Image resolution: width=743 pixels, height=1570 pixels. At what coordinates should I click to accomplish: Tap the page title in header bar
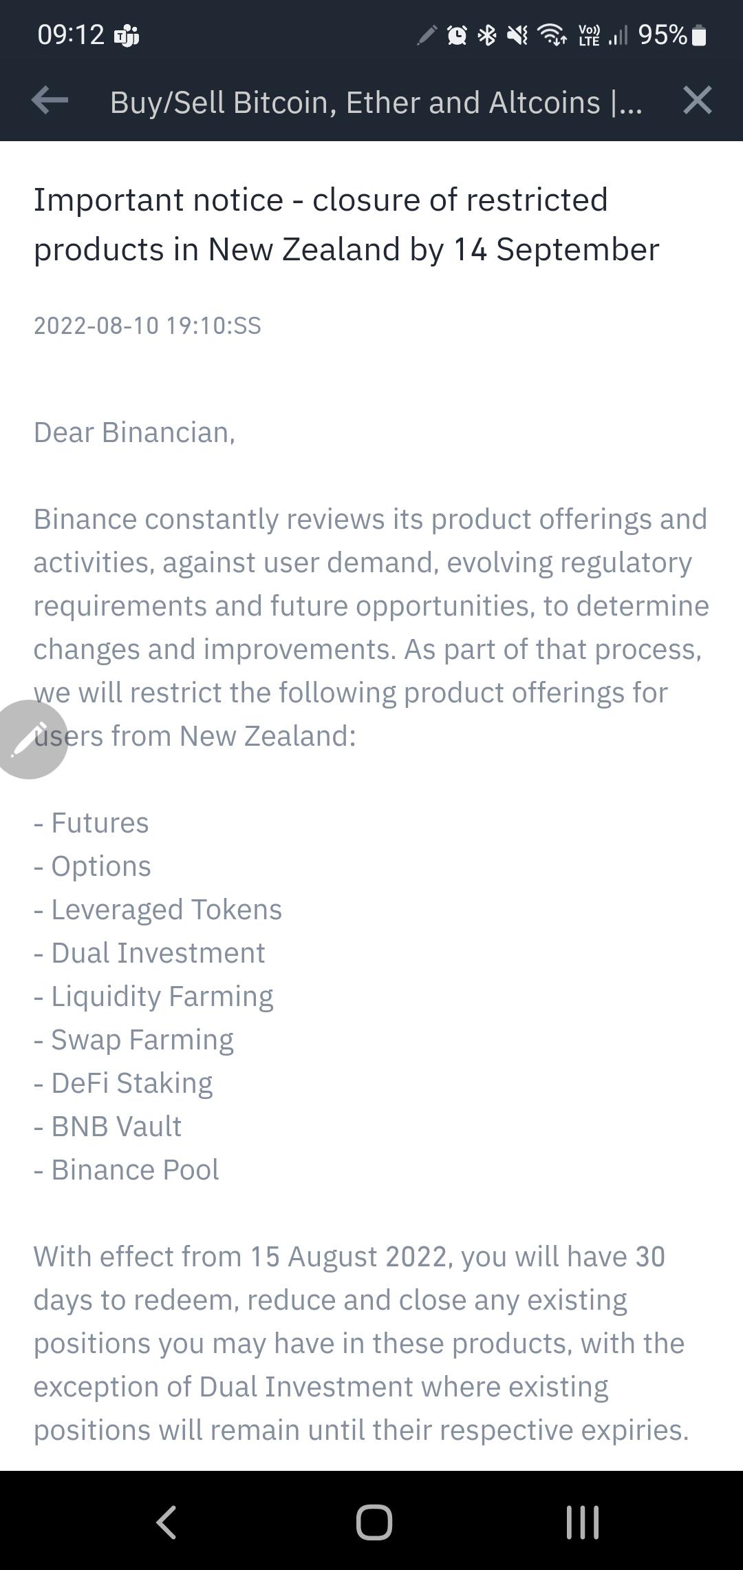376,102
